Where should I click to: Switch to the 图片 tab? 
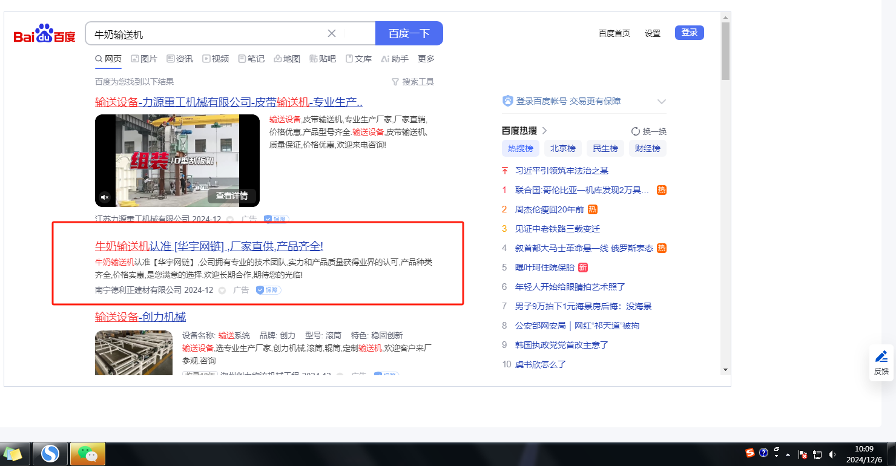coord(144,59)
